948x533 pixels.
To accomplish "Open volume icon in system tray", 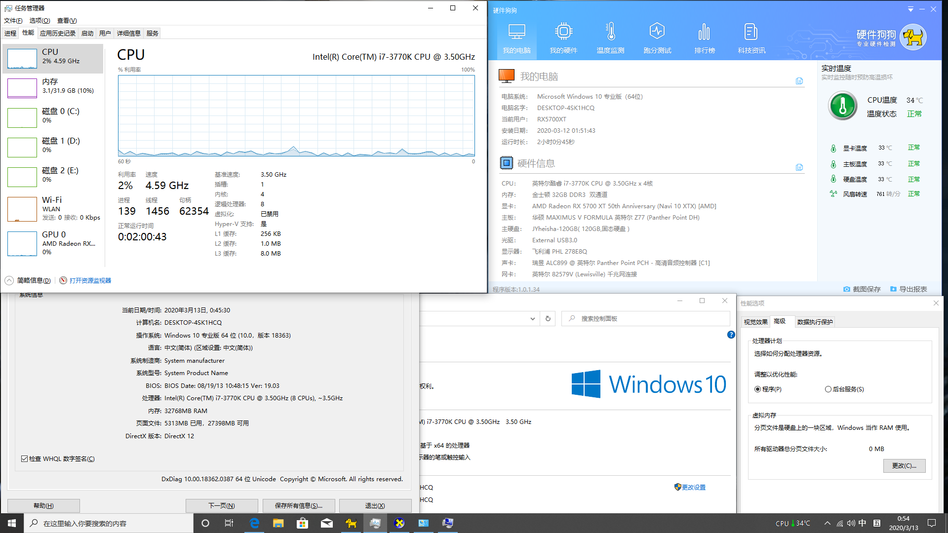I will point(851,523).
